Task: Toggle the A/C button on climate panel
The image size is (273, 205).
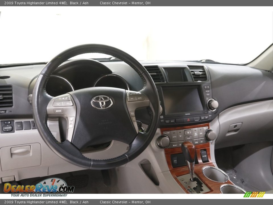Action: 202,141
